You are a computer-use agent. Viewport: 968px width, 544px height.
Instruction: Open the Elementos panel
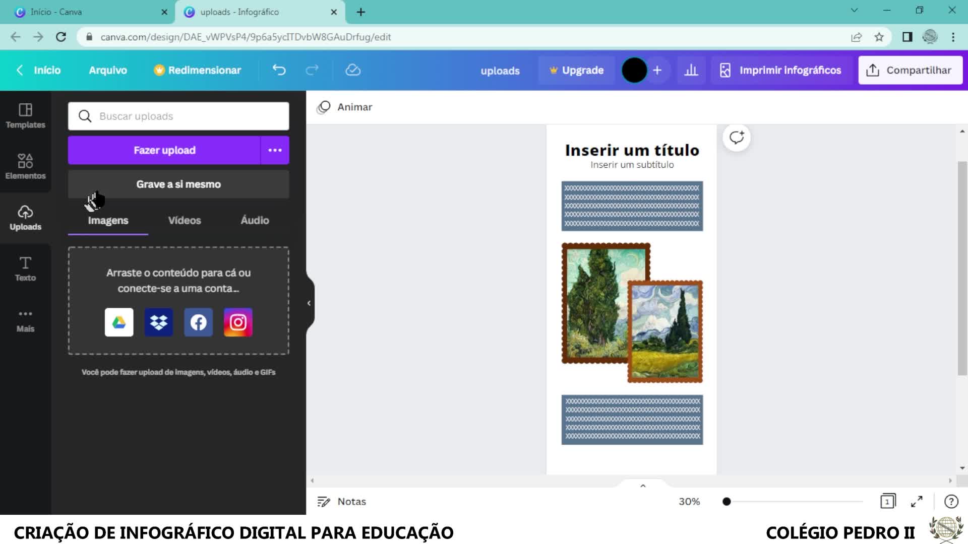tap(25, 167)
